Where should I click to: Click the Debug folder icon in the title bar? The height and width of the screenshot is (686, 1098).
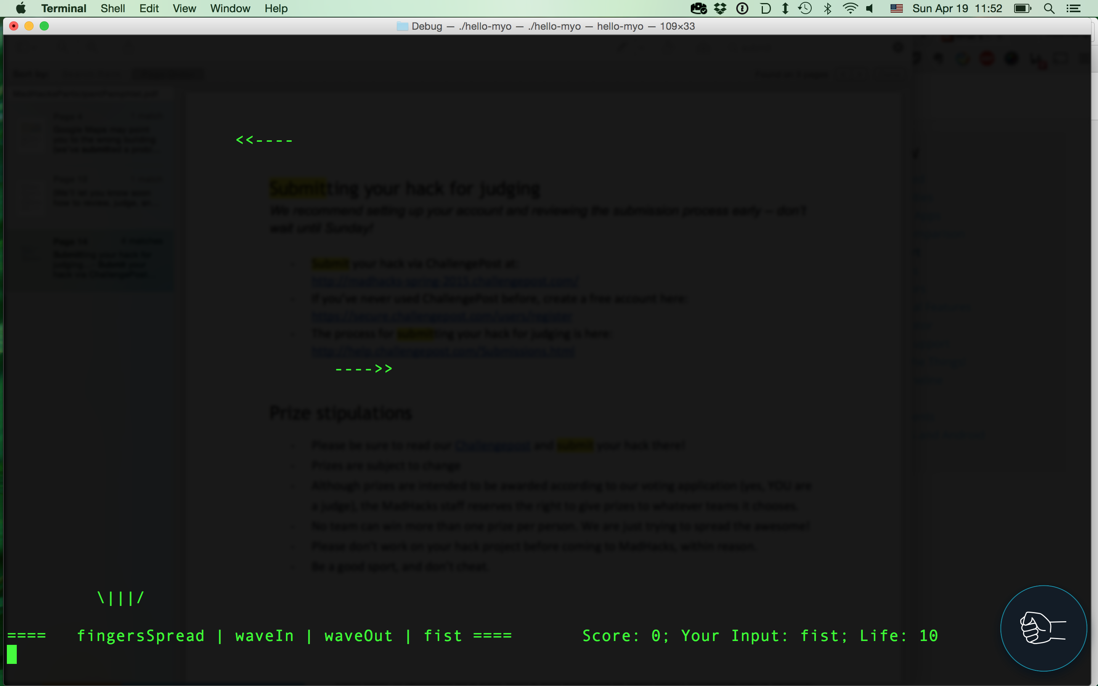click(402, 26)
